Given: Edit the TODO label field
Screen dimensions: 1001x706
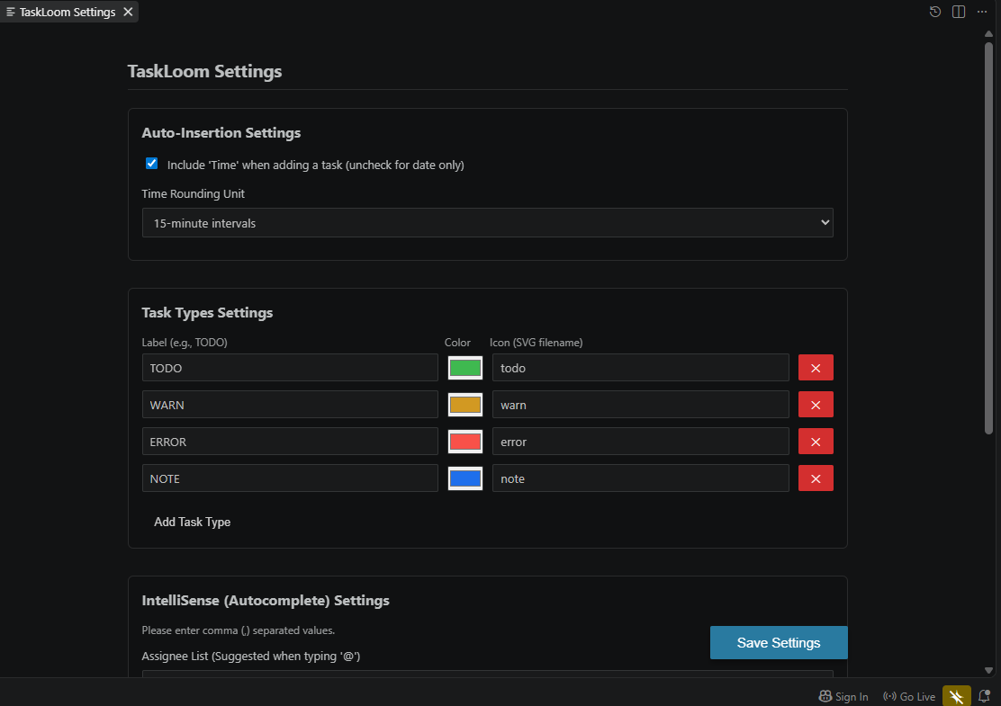Looking at the screenshot, I should click(290, 368).
